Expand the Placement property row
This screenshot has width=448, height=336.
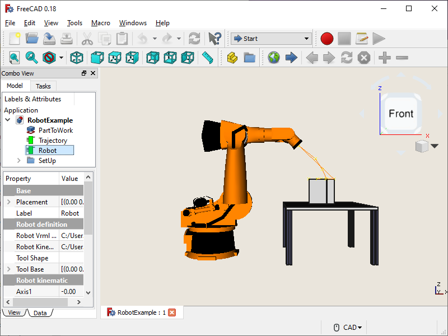pos(8,202)
